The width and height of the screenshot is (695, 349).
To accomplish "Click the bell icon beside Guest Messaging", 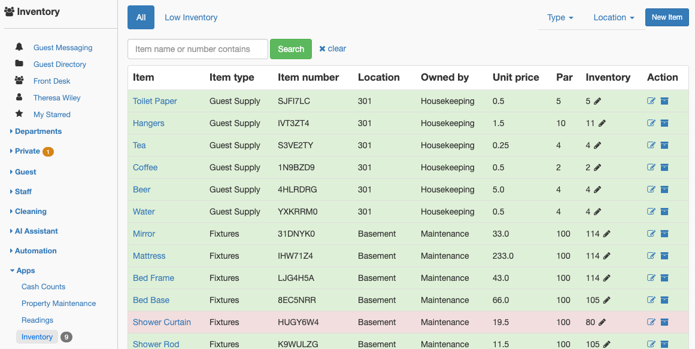I will pyautogui.click(x=19, y=47).
